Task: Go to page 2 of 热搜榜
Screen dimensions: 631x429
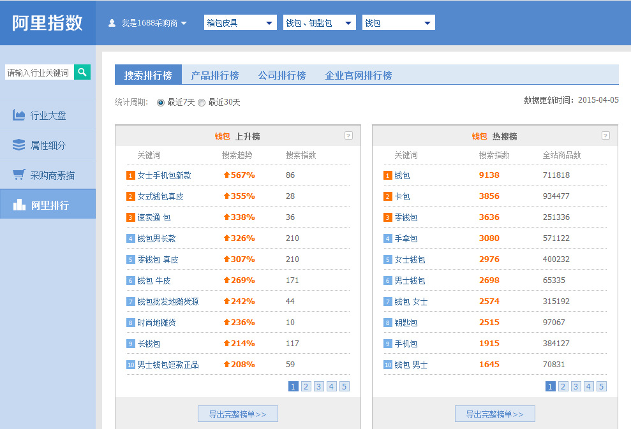Action: (563, 386)
